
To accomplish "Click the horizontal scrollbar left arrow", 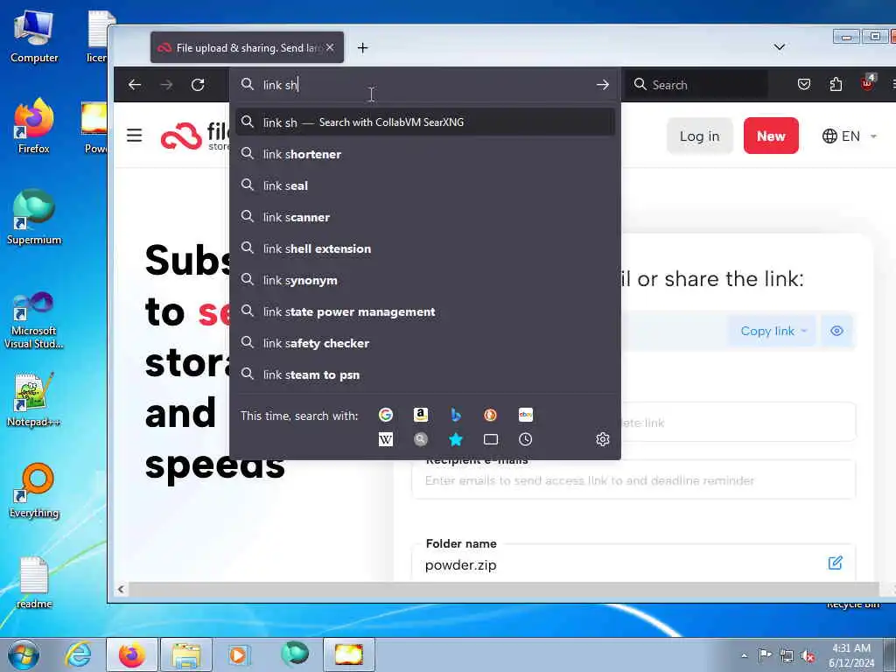I will [121, 589].
